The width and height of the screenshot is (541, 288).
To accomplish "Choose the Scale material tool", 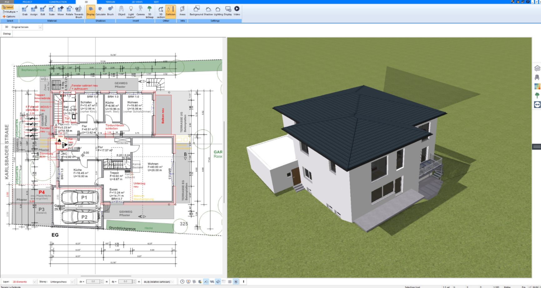I will click(x=52, y=11).
